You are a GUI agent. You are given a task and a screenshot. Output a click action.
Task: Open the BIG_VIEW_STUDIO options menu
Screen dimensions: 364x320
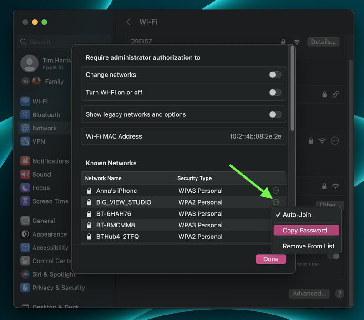coord(277,202)
